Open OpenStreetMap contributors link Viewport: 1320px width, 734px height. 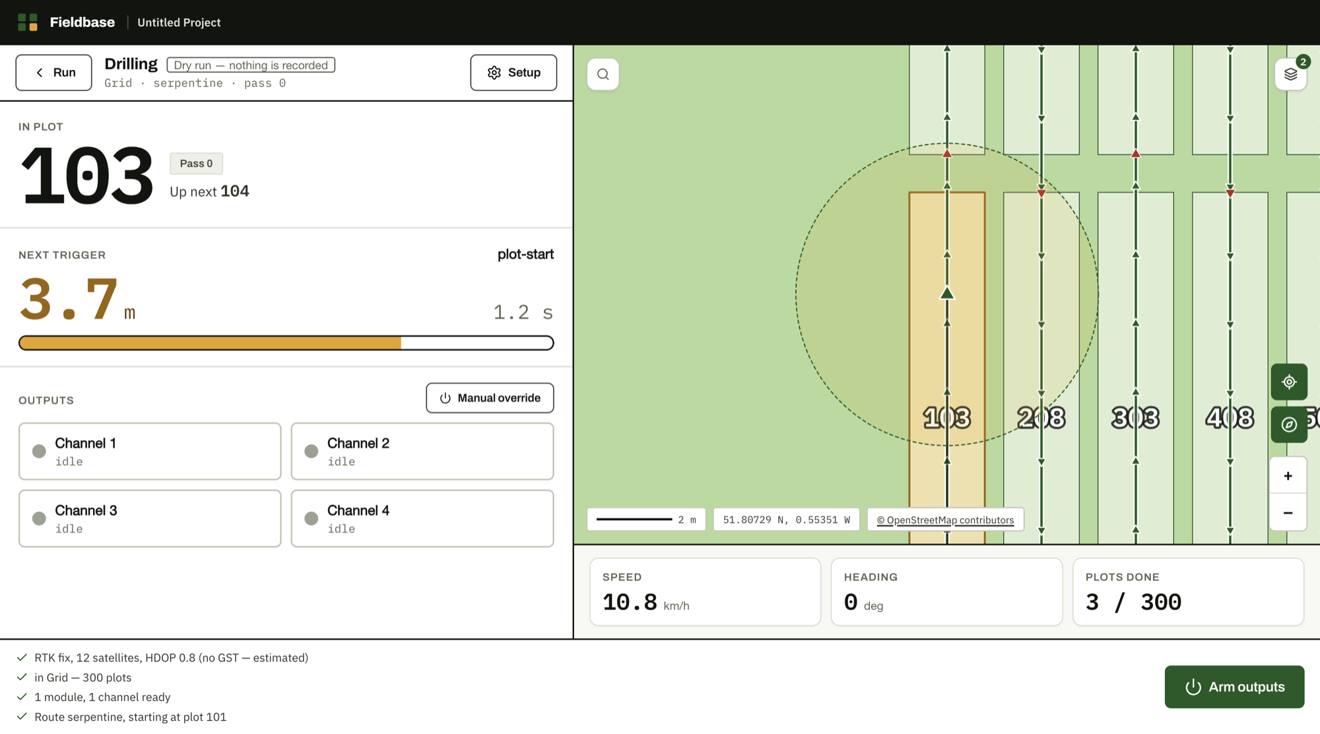945,519
